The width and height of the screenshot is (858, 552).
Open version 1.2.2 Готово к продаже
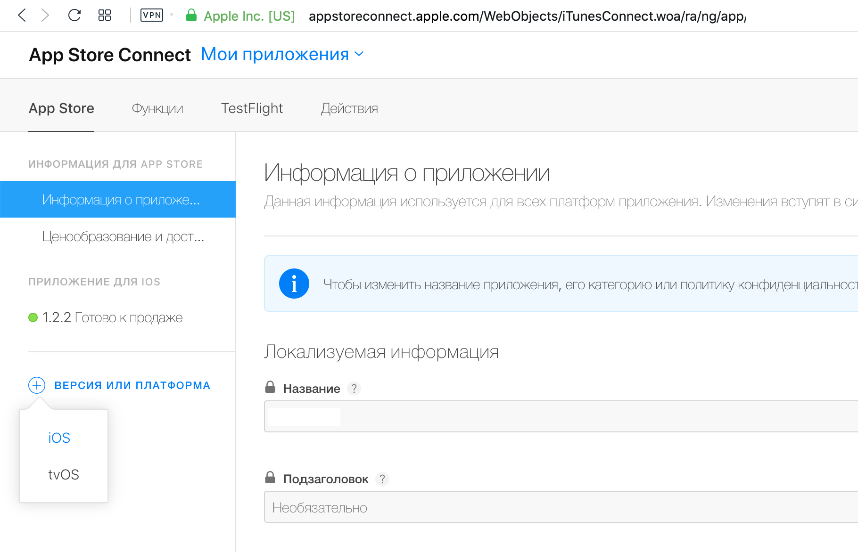click(x=112, y=317)
